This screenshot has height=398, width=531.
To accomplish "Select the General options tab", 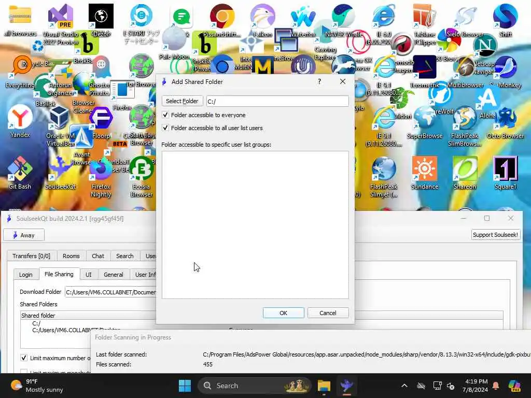I will pos(114,275).
